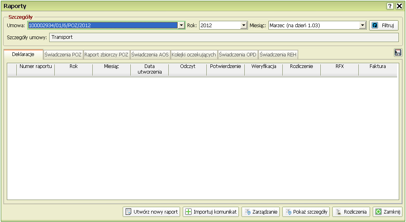This screenshot has width=406, height=222.
Task: Open the Świadczenia OPD tab
Action: point(238,55)
